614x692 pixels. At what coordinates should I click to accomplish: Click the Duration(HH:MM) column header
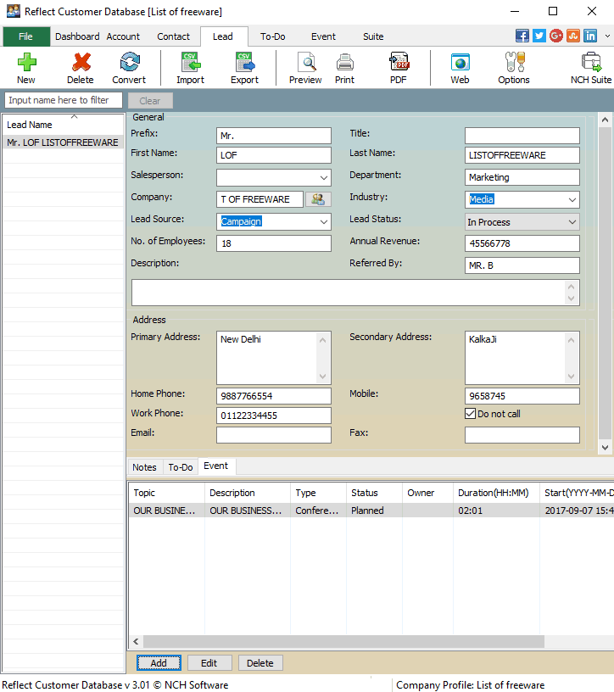click(496, 493)
